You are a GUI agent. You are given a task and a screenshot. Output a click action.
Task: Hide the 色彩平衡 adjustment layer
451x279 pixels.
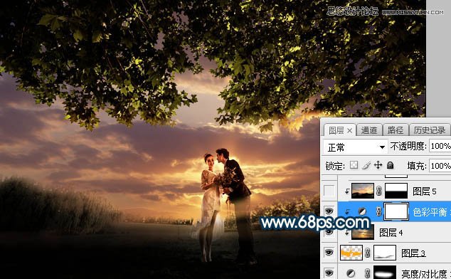[x=329, y=211]
